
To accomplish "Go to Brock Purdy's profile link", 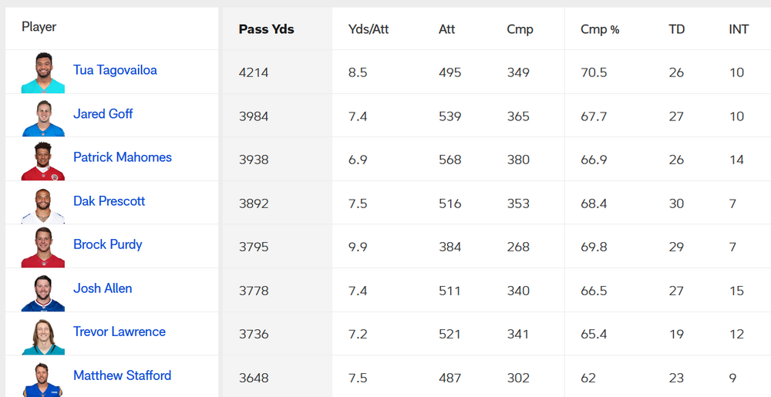I will [x=108, y=244].
